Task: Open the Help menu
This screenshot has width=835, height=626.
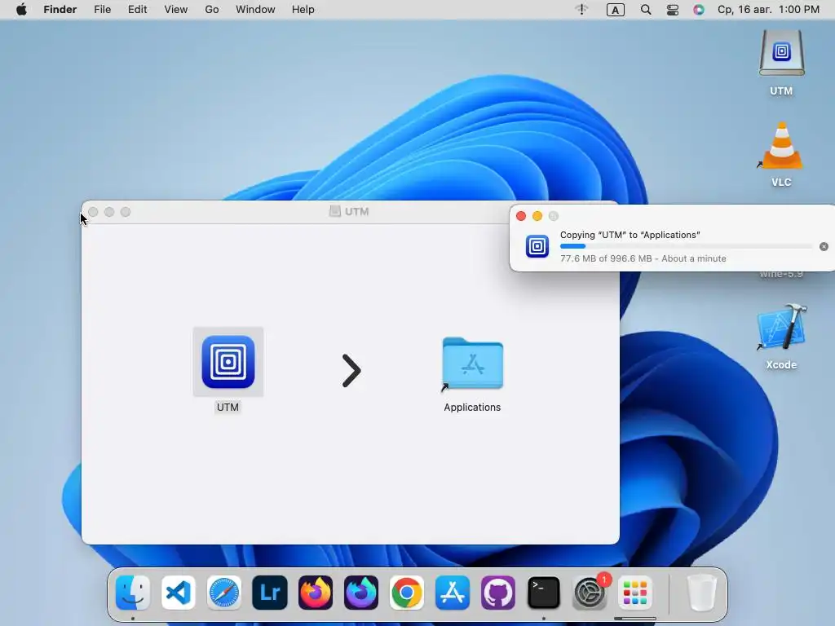Action: [303, 10]
